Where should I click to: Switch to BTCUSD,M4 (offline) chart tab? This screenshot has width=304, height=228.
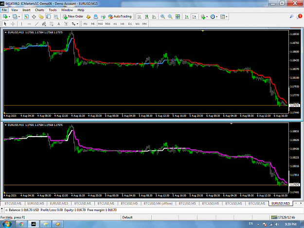coord(158,203)
